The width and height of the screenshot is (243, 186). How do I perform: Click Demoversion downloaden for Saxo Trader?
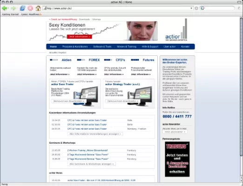(69, 101)
